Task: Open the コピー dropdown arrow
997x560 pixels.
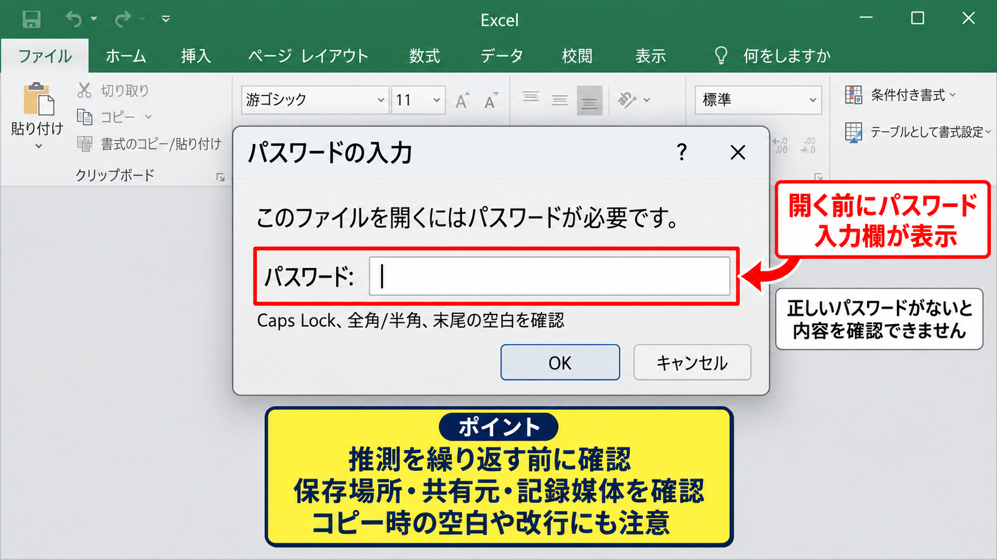Action: (148, 117)
